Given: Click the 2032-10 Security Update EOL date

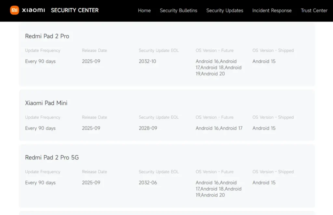Looking at the screenshot, I should (x=147, y=61).
